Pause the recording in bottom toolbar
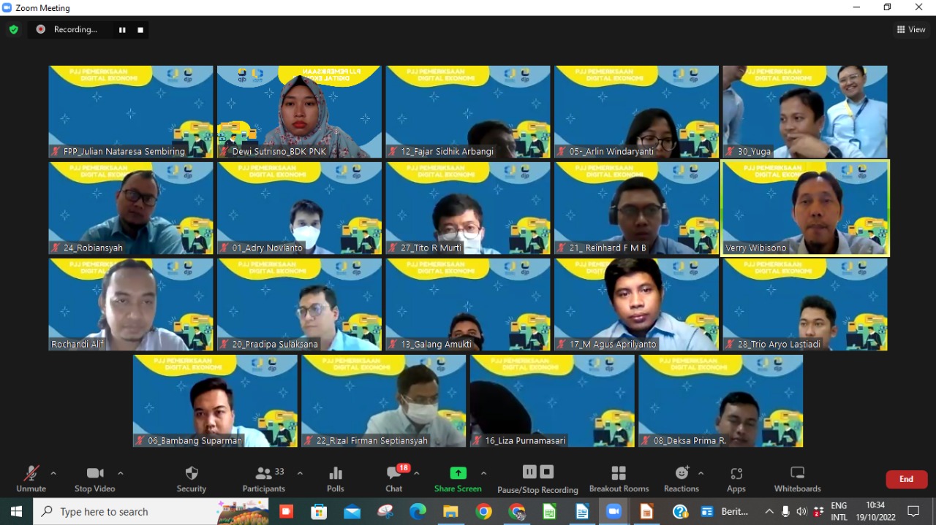 (529, 472)
